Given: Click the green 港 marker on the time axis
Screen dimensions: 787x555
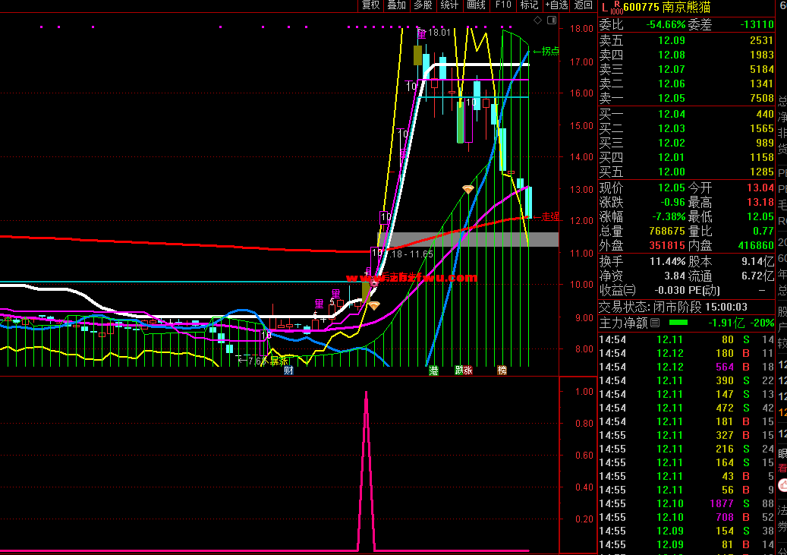Looking at the screenshot, I should click(433, 371).
